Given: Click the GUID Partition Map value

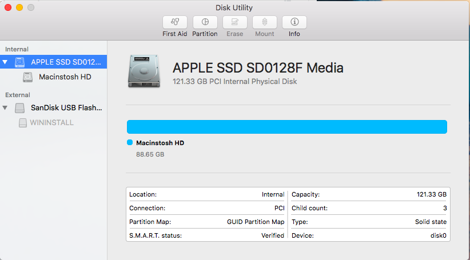Looking at the screenshot, I should (256, 222).
